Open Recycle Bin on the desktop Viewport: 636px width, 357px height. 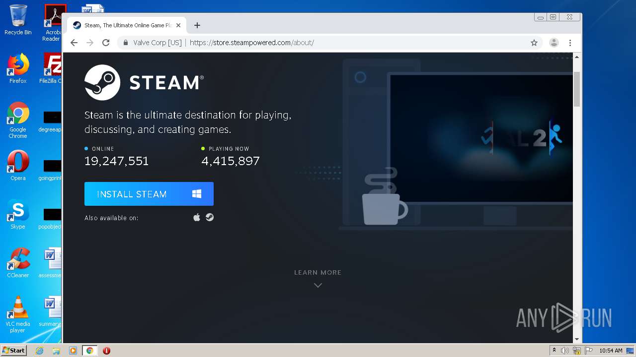point(18,20)
